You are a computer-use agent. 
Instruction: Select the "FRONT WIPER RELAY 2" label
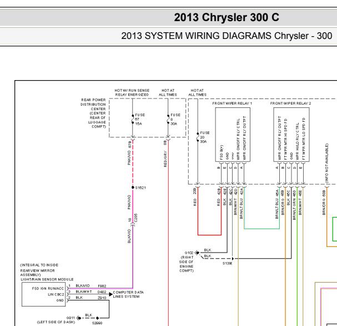click(290, 103)
